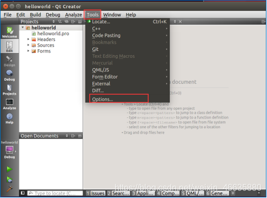Screen dimensions: 267x198
Task: Expand the Forms folder
Action: tap(28, 51)
